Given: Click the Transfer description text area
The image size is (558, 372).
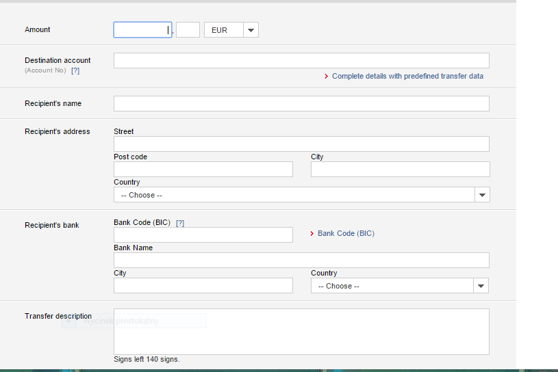Looking at the screenshot, I should (x=301, y=332).
